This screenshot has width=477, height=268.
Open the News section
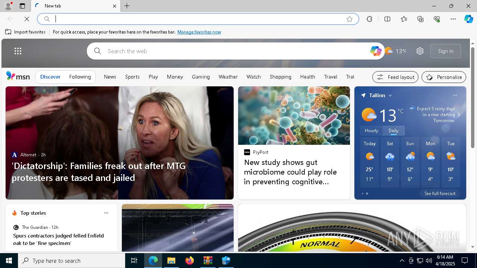pyautogui.click(x=110, y=77)
